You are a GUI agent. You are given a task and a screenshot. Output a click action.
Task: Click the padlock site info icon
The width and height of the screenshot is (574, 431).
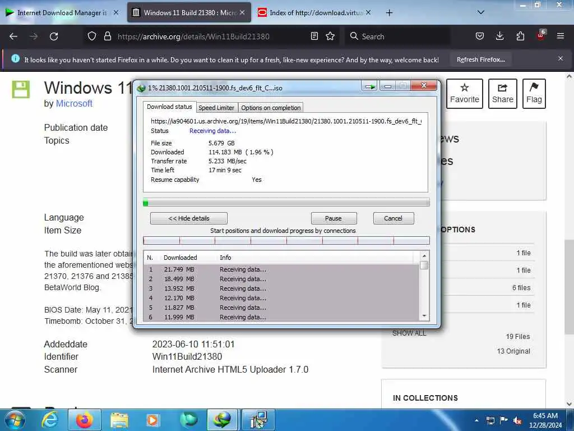[x=107, y=36]
